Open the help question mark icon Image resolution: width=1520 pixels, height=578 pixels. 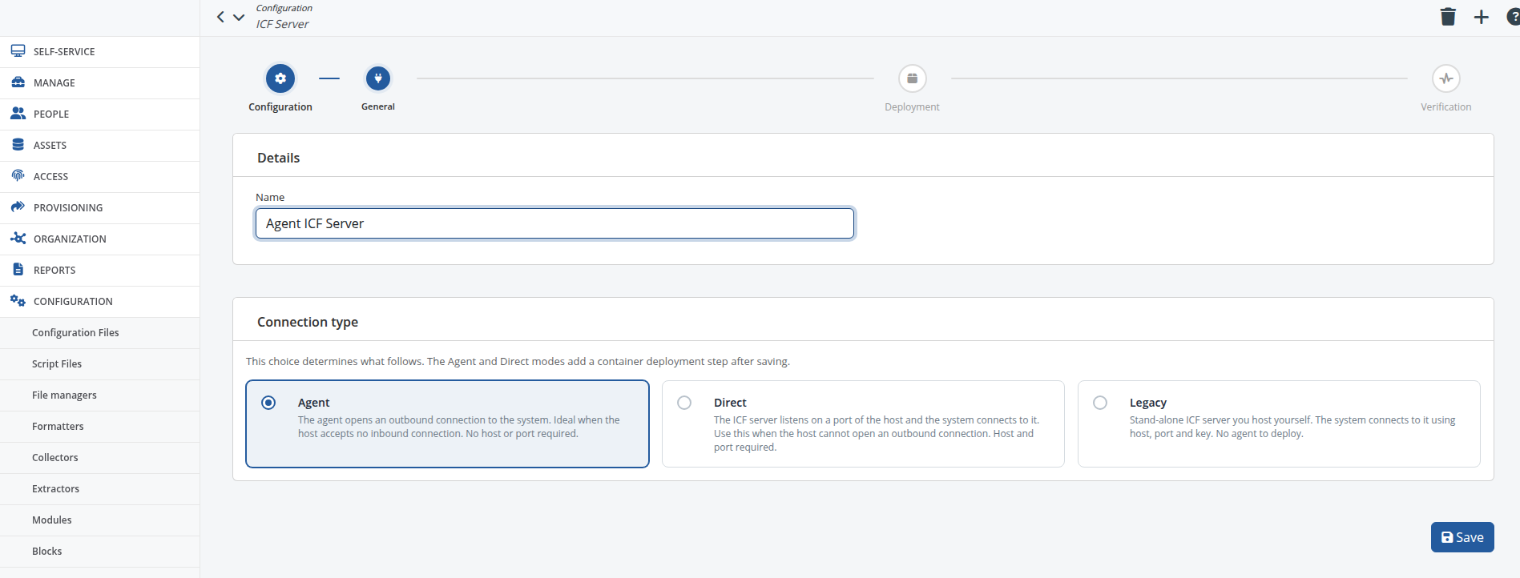point(1513,17)
